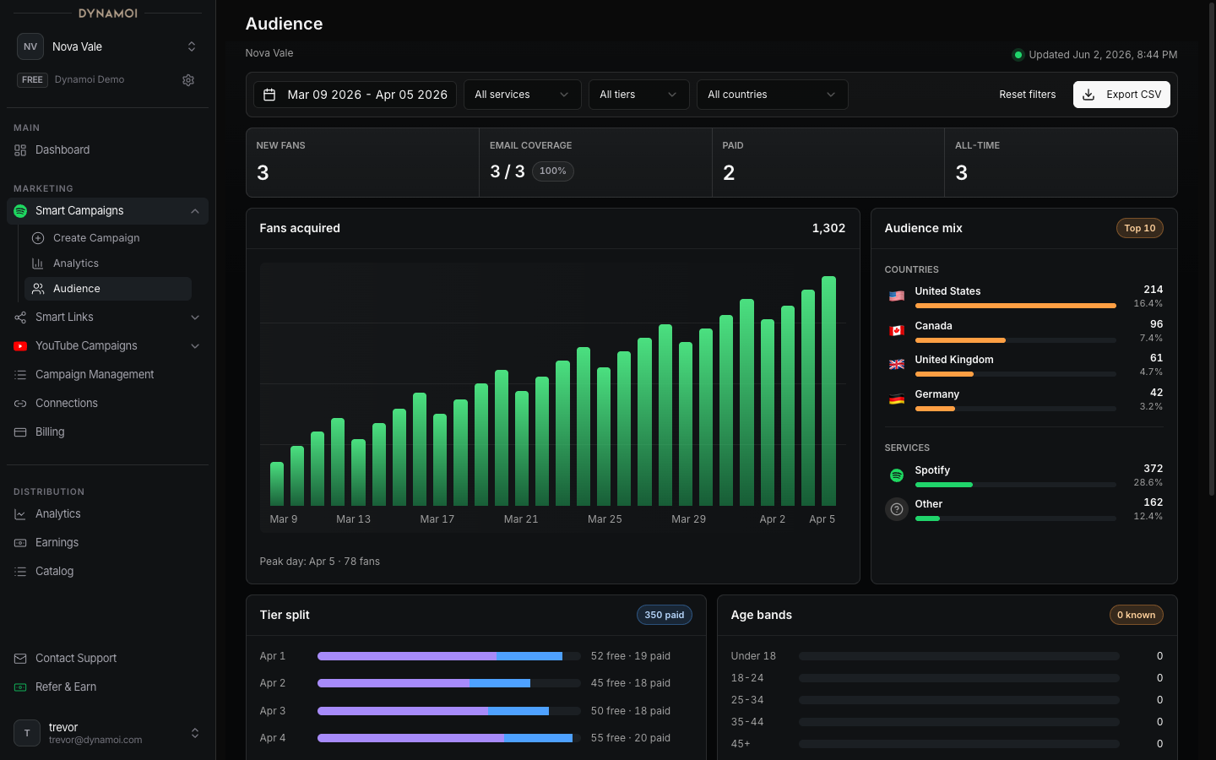Click the YouTube icon in the sidebar
This screenshot has width=1216, height=760.
(x=20, y=346)
